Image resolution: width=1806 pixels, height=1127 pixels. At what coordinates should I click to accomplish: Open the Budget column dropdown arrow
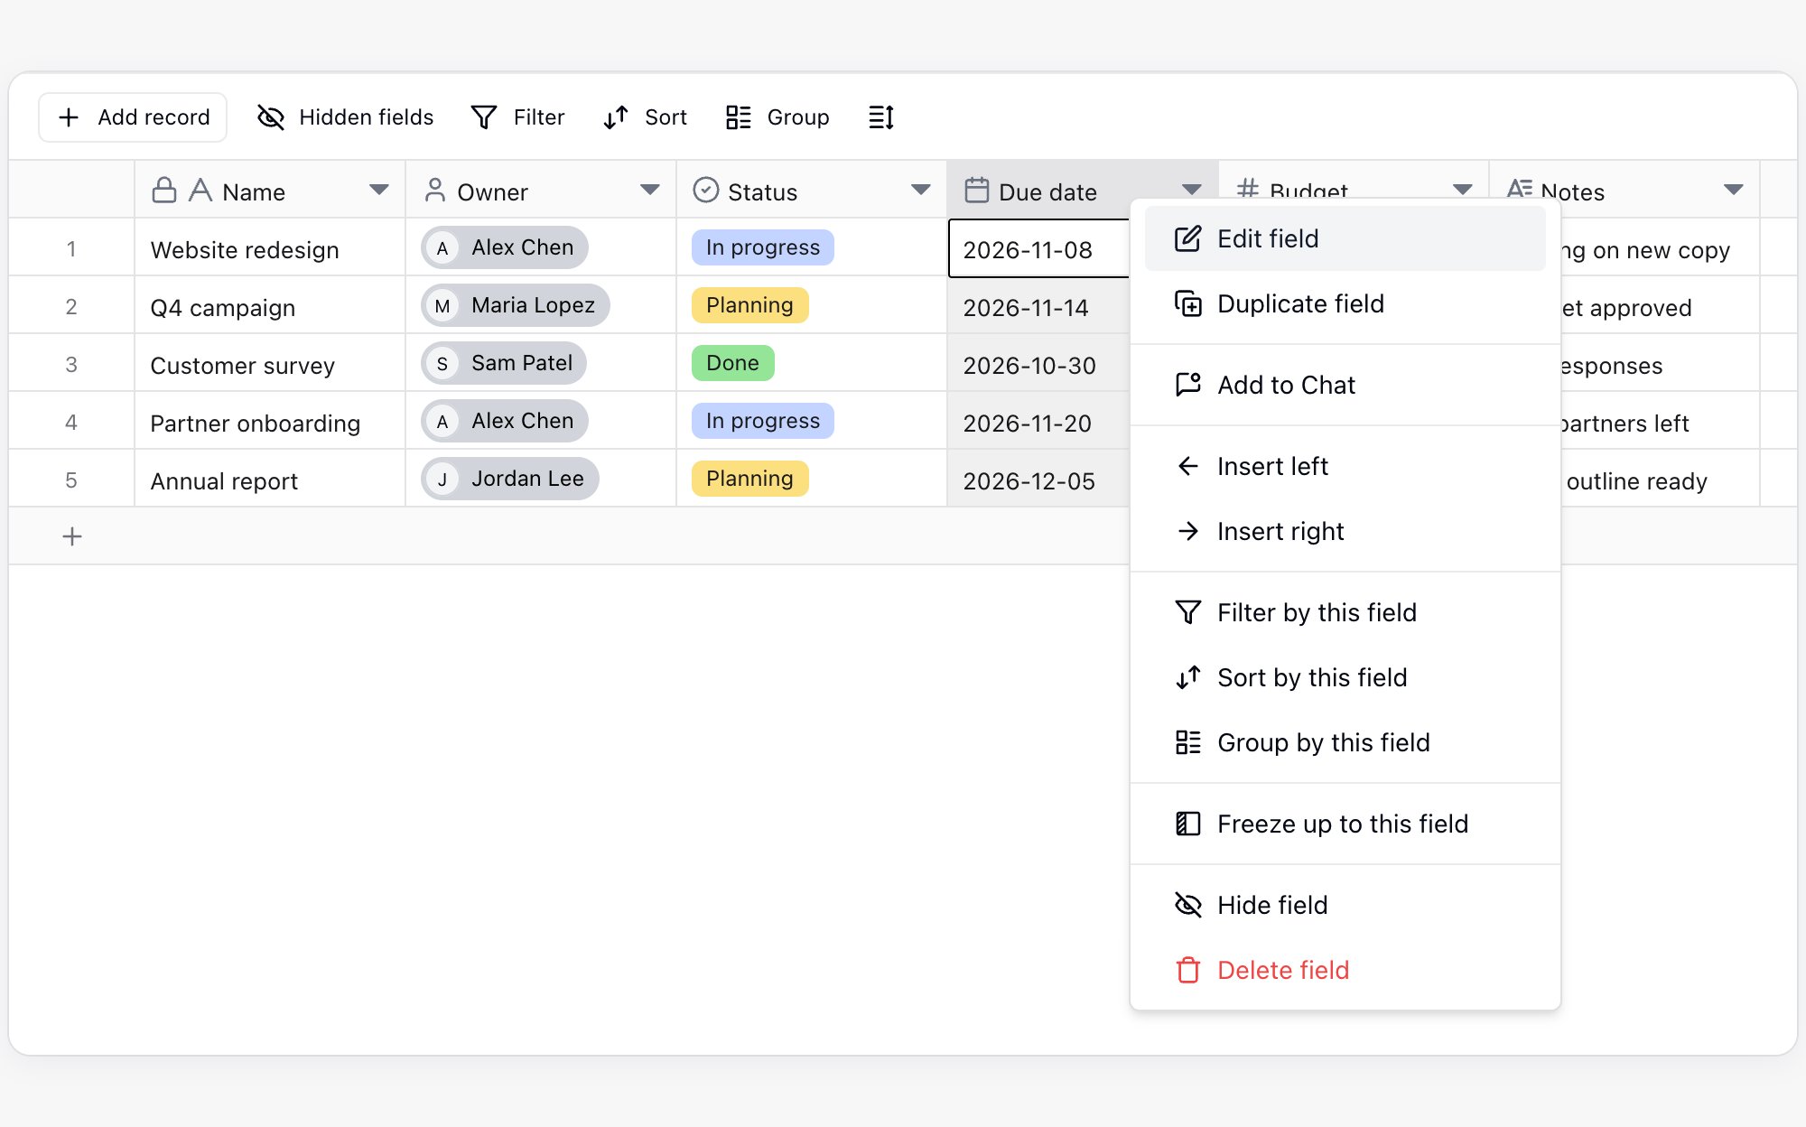1462,189
